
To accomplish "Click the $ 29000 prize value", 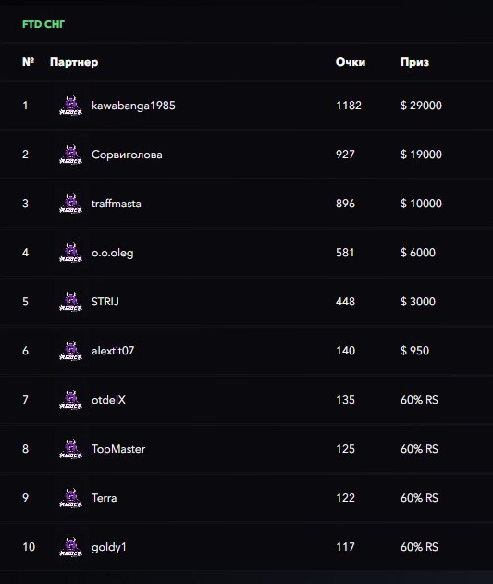I will click(421, 106).
